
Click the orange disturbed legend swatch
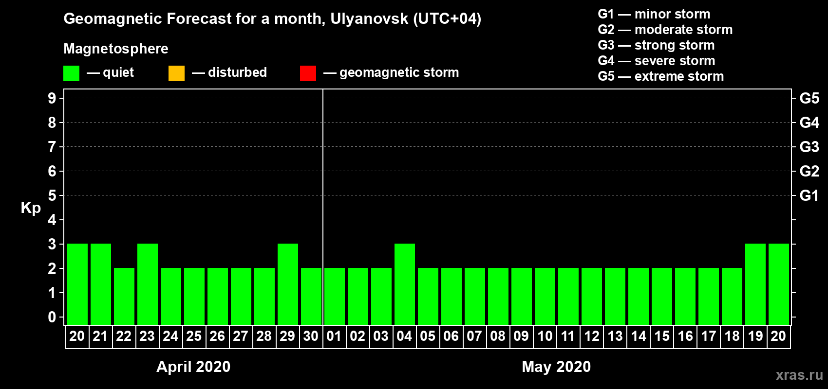[176, 73]
